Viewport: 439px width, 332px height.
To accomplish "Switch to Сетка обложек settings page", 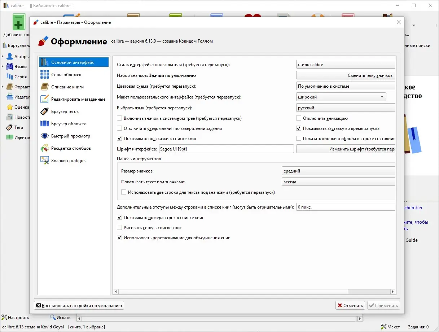I will coord(74,74).
